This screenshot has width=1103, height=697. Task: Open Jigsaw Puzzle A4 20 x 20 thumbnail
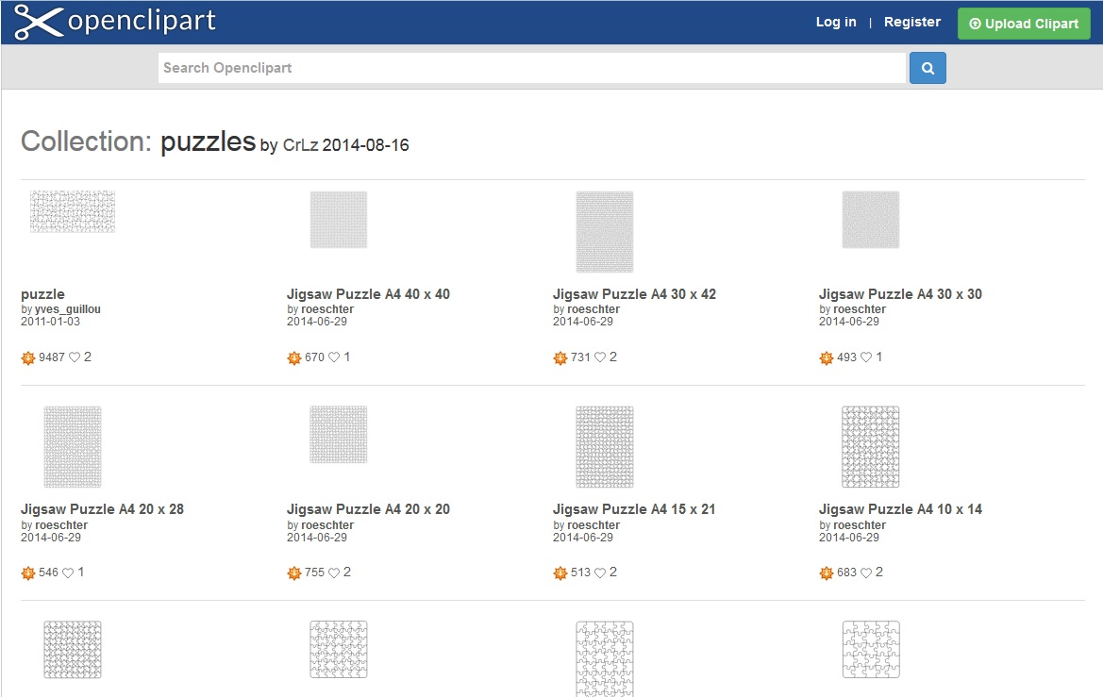coord(339,435)
